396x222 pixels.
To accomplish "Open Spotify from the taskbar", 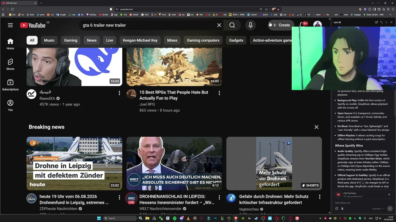I will coord(174,218).
